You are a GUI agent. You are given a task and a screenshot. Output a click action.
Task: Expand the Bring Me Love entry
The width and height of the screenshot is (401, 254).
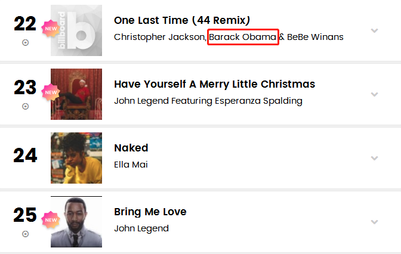(374, 222)
